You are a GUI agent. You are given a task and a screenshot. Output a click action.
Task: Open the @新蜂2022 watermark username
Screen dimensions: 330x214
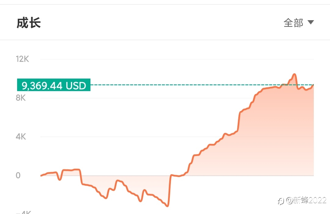point(306,200)
